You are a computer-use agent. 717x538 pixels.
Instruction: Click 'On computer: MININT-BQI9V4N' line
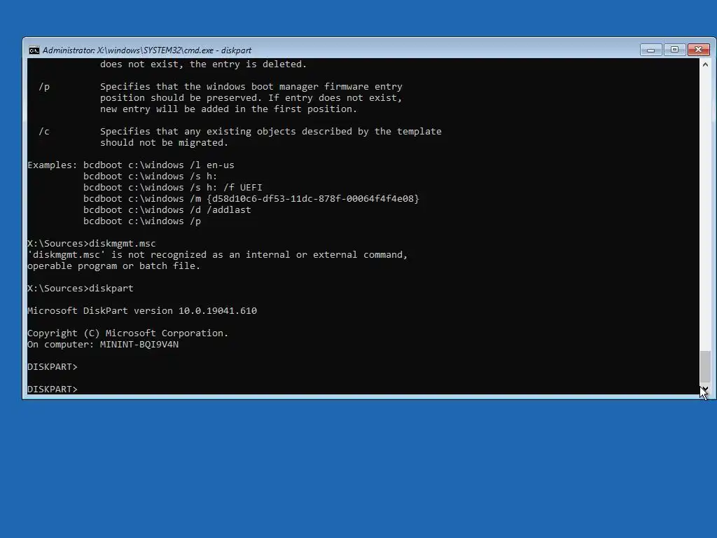[103, 345]
